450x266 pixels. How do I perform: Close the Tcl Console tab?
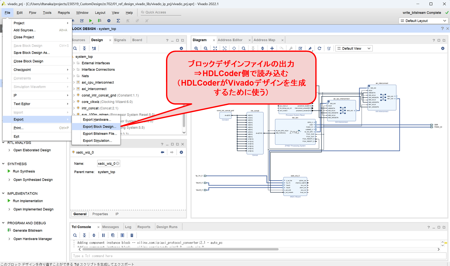click(x=98, y=227)
